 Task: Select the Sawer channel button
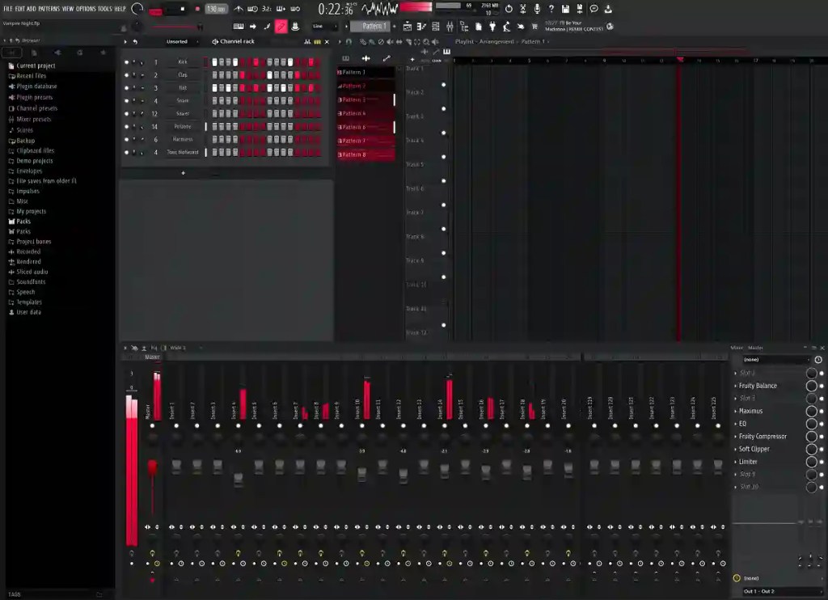point(182,113)
